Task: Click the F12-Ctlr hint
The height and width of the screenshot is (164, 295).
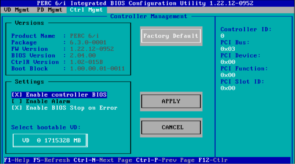Action: click(x=213, y=160)
